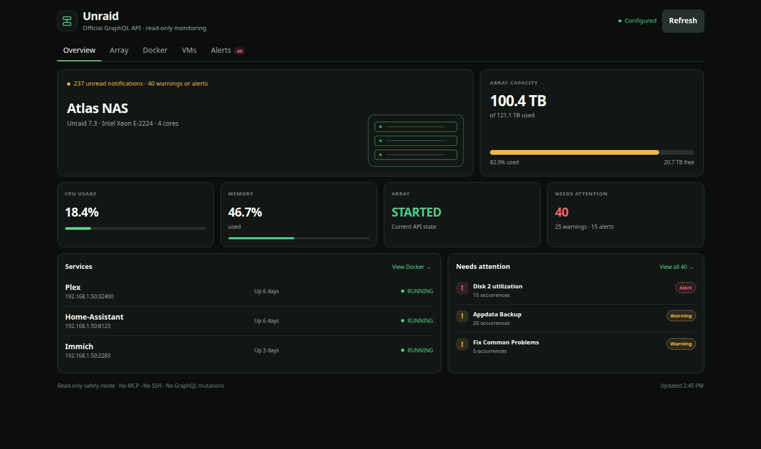Open the Overview tab
Screen dimensions: 761x449
[x=79, y=50]
